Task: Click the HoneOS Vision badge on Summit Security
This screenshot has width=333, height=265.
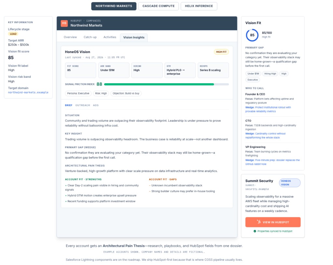Action: 290,183
